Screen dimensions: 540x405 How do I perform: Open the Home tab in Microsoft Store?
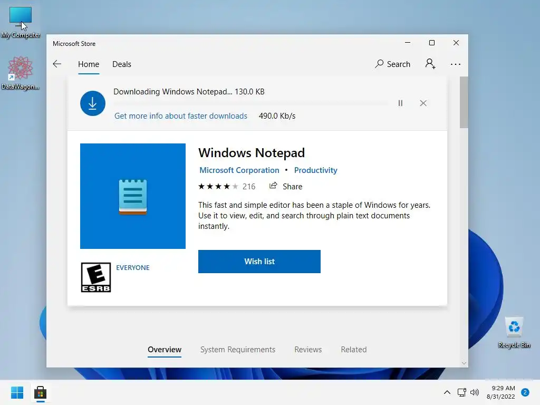(89, 64)
